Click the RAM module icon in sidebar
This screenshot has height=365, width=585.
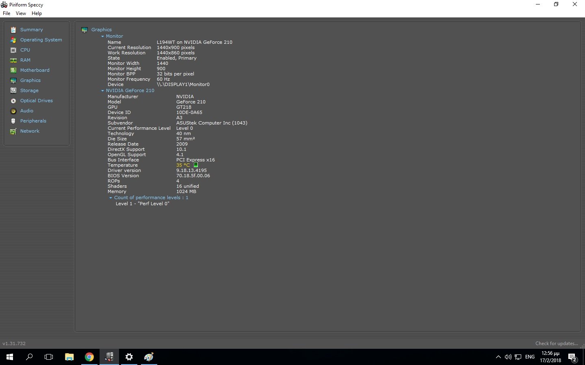(x=13, y=60)
